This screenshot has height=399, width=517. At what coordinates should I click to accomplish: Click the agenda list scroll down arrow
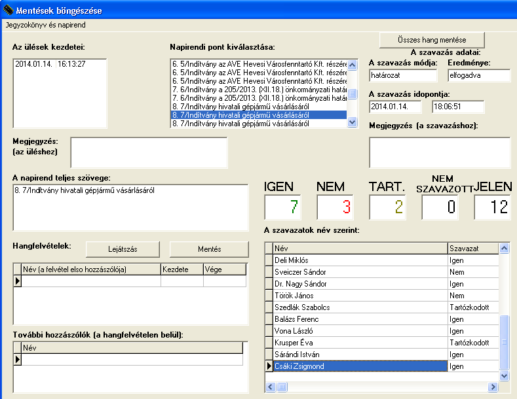pyautogui.click(x=352, y=122)
